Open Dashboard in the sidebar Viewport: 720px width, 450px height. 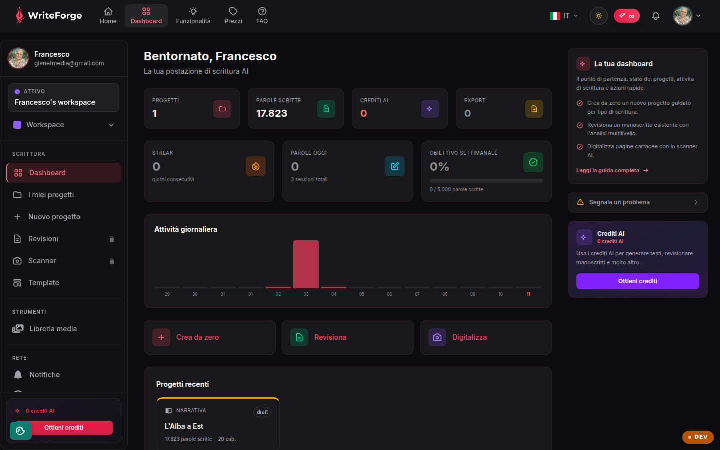point(64,173)
